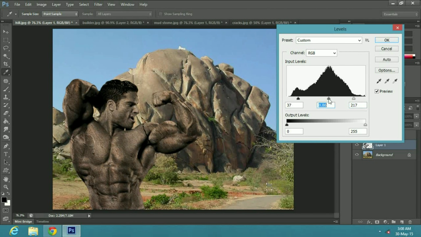This screenshot has width=421, height=237.
Task: Select the Eraser tool
Action: 6,113
